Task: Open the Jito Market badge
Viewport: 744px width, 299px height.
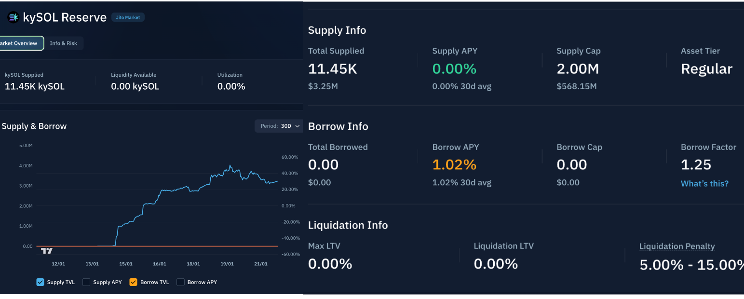Action: 128,17
